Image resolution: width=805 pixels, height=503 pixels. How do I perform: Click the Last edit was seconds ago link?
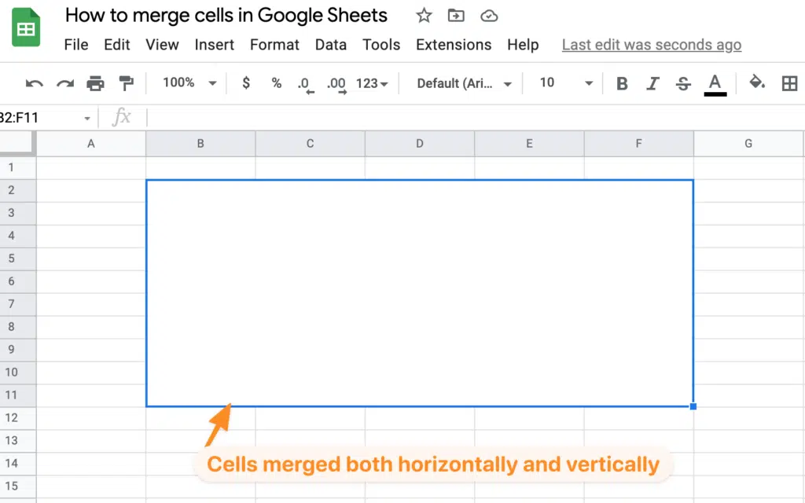point(651,45)
